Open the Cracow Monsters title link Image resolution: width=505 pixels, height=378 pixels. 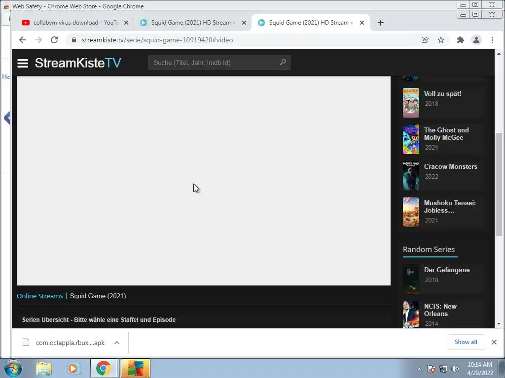451,166
